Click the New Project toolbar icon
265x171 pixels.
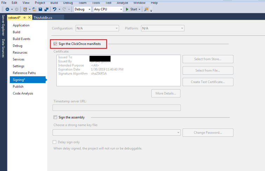25,9
